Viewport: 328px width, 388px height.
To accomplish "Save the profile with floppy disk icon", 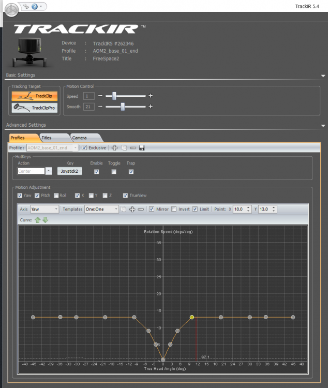I will pyautogui.click(x=142, y=148).
